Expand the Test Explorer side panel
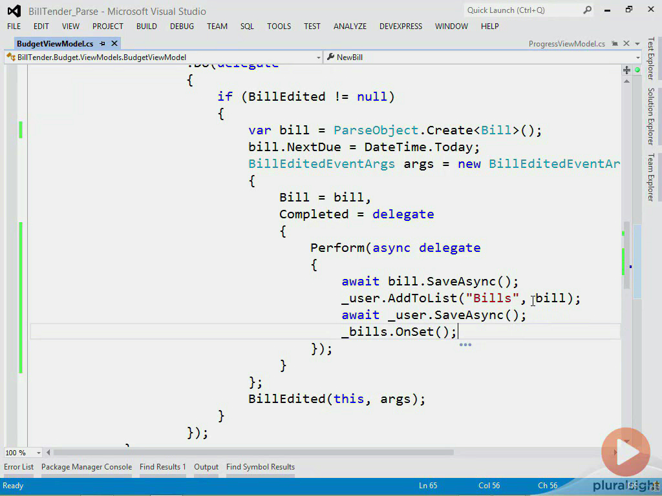 pyautogui.click(x=651, y=59)
